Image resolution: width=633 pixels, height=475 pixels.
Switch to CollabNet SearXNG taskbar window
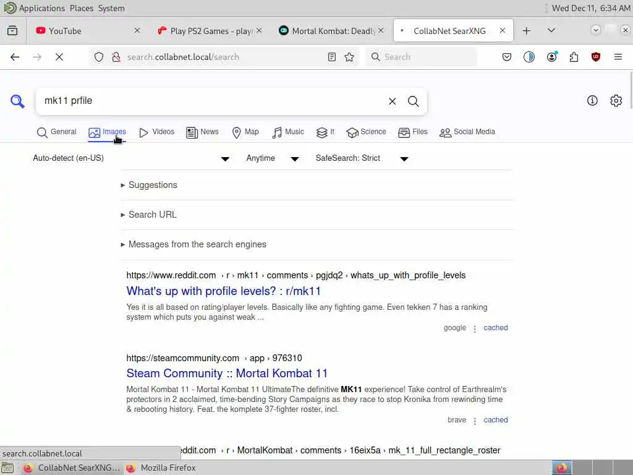click(72, 468)
